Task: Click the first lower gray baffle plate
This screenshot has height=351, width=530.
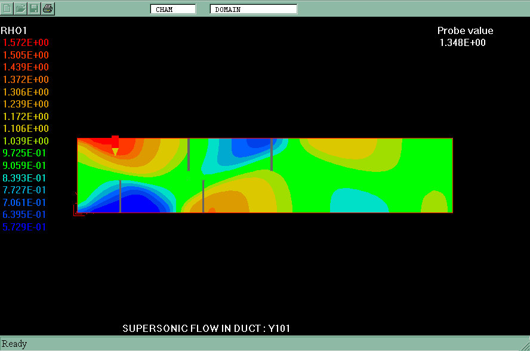Action: tap(120, 196)
